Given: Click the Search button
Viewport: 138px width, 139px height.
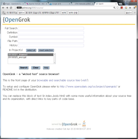Looking at the screenshot, I should pos(24,68).
